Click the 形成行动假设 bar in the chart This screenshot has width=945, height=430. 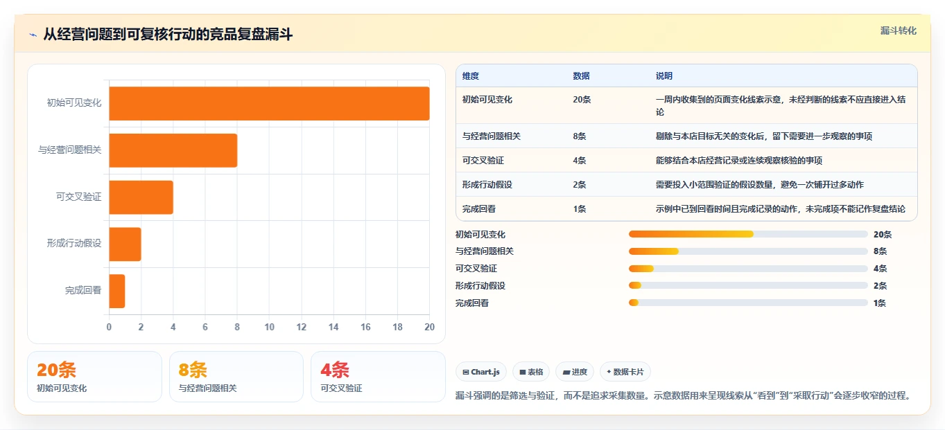(125, 244)
